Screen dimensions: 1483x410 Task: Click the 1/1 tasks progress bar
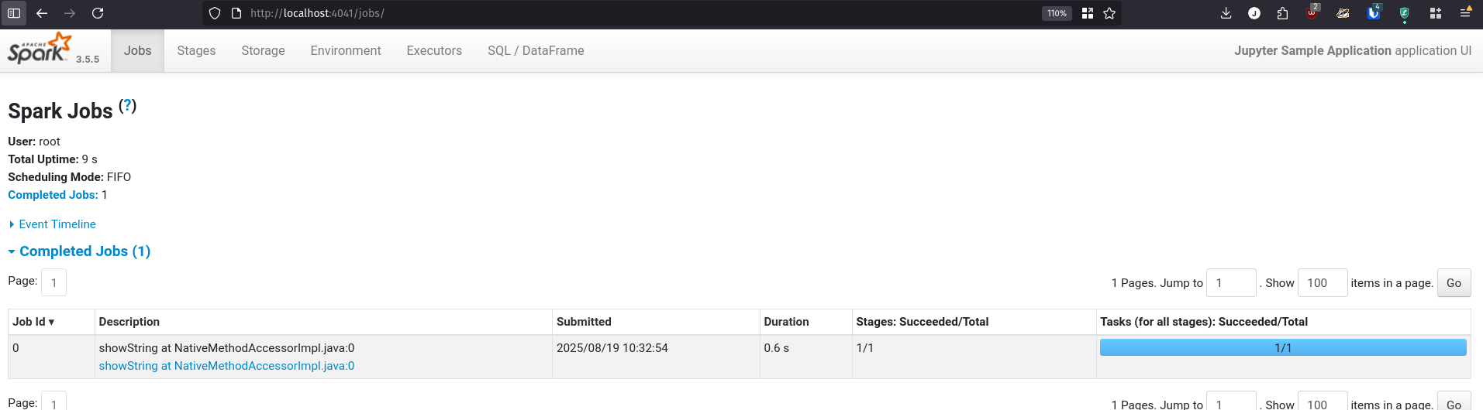click(x=1282, y=348)
